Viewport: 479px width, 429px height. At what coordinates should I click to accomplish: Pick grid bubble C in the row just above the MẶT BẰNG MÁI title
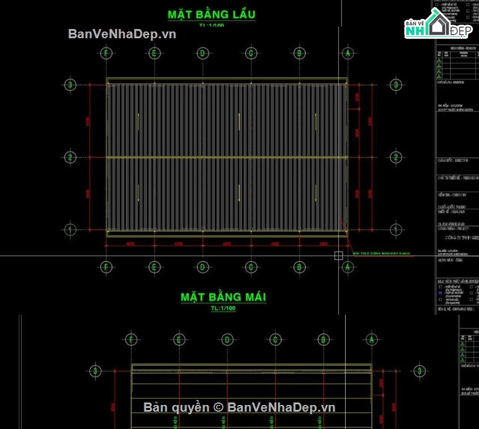click(x=251, y=267)
